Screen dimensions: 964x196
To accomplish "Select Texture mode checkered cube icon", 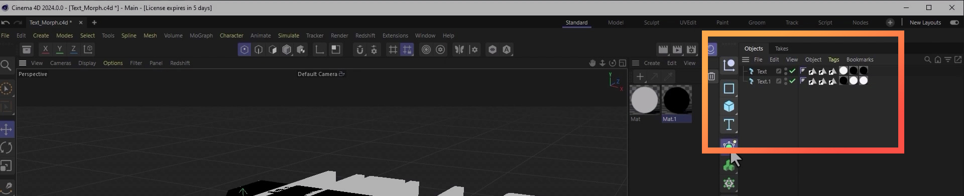I will pos(301,49).
